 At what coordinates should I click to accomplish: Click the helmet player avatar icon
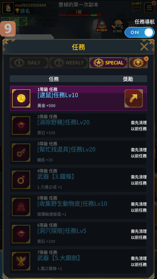[8, 8]
